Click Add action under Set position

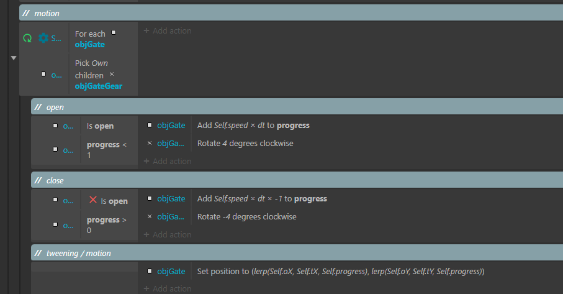(168, 288)
